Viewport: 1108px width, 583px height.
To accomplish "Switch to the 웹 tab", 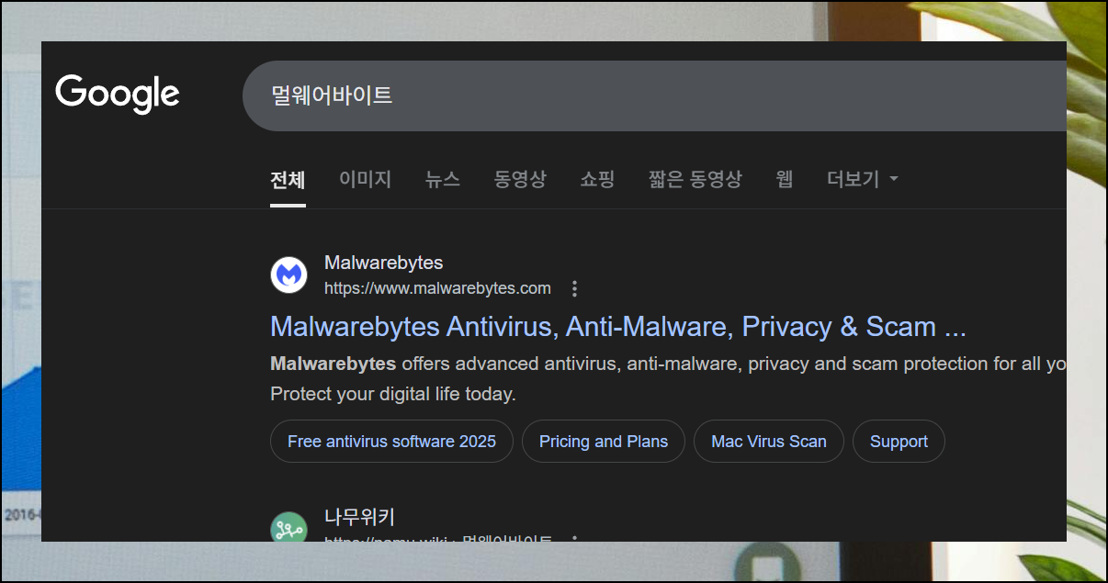I will 785,179.
